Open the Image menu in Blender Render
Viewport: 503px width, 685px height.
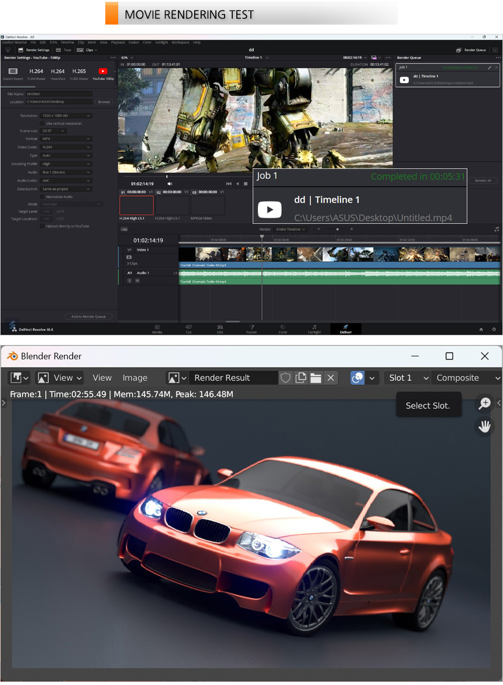coord(135,378)
